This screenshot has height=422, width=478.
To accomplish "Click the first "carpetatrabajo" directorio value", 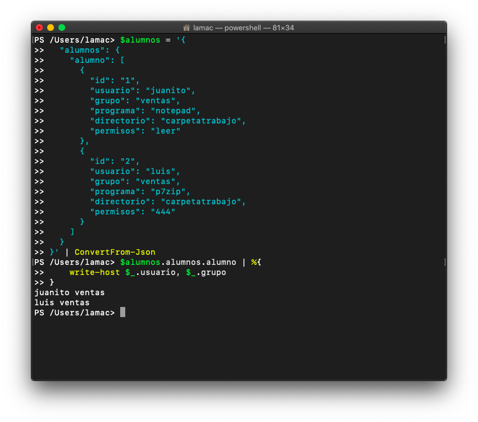I will (x=201, y=121).
